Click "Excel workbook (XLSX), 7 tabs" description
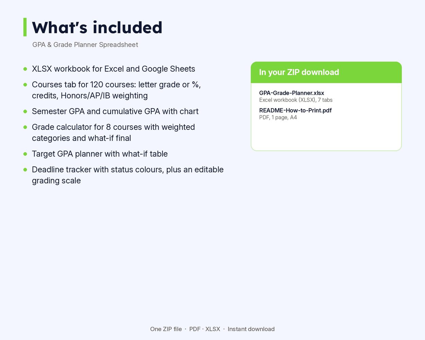 [296, 100]
